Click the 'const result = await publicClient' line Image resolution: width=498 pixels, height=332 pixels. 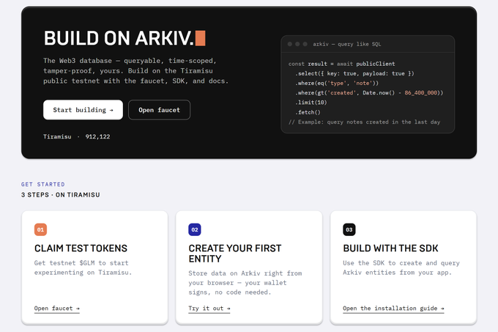click(x=342, y=64)
